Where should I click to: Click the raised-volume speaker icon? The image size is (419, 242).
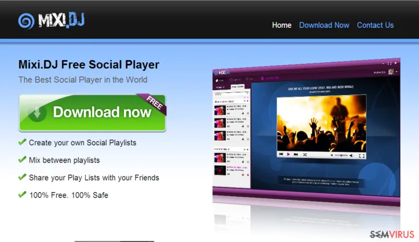click(351, 156)
